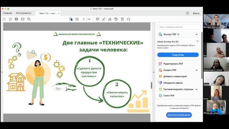Click the star bookmark icon

[10, 19]
